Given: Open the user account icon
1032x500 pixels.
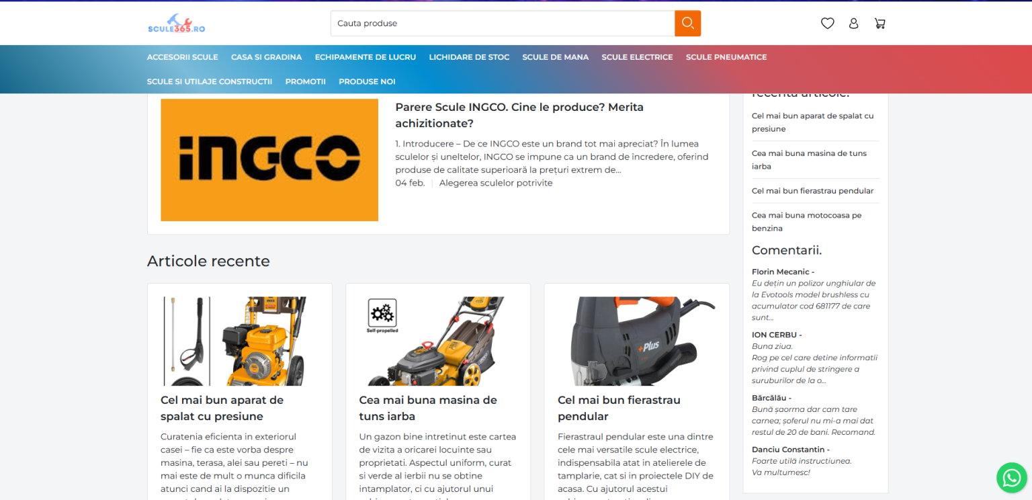Looking at the screenshot, I should point(853,24).
